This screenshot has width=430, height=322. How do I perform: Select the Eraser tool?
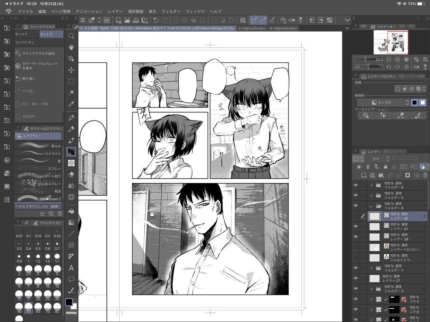coord(71,174)
